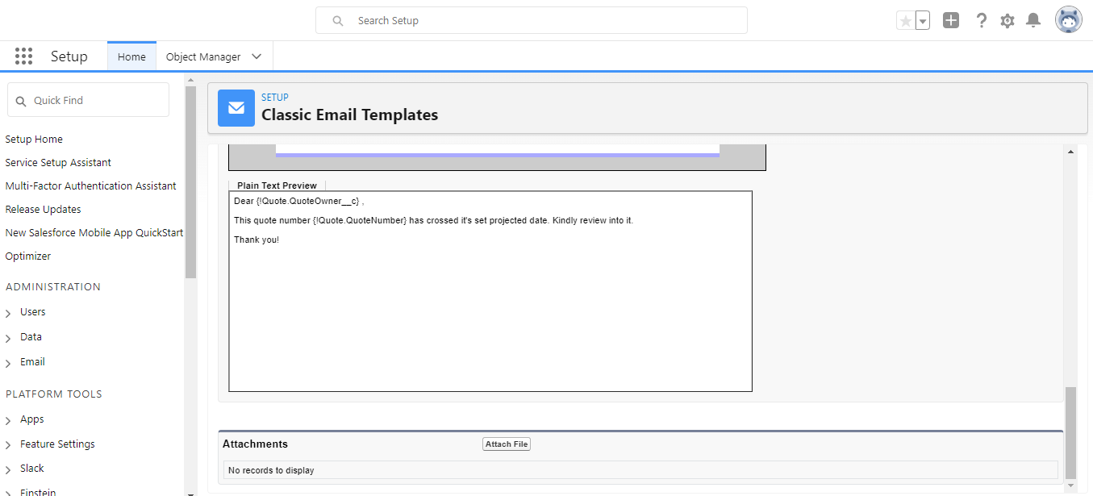1093x496 pixels.
Task: Open the Object Manager tab dropdown chevron
Action: pos(257,56)
